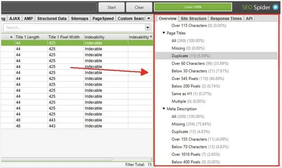Collapse the Meta Description section
The width and height of the screenshot is (282, 168).
click(x=164, y=109)
